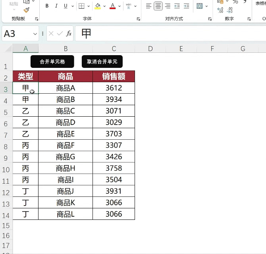Click the Merge & Center icon
Viewport: 266px width, 254px height.
click(x=199, y=6)
